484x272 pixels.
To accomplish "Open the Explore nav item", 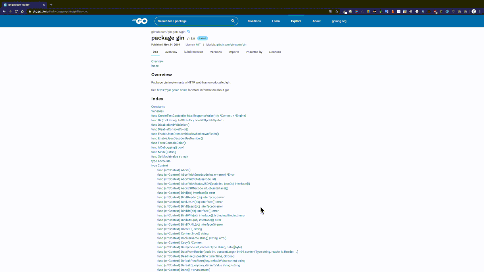I will 296,21.
